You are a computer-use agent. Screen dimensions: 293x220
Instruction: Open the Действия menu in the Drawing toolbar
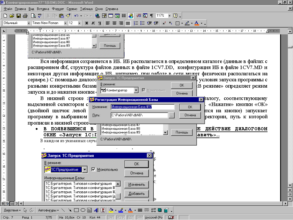pos(12,210)
